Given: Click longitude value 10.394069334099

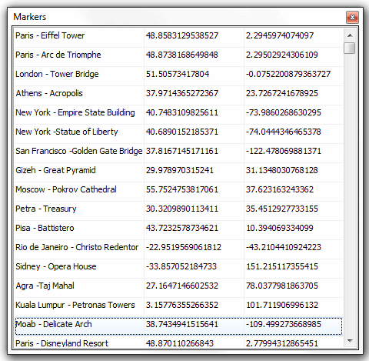Looking at the screenshot, I should coord(280,228).
